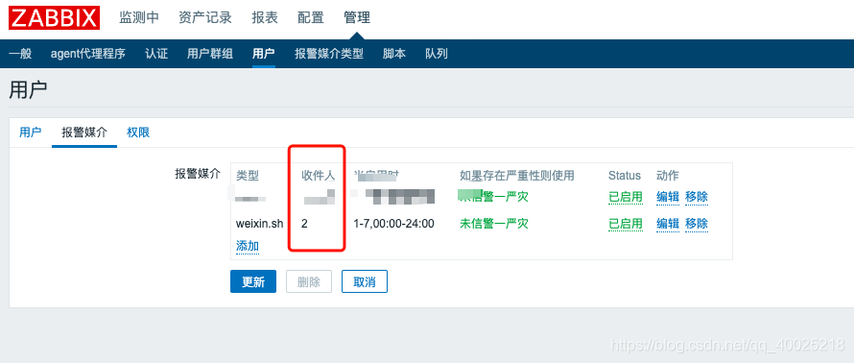Image resolution: width=854 pixels, height=363 pixels.
Task: Open the 监测中 top menu
Action: click(x=139, y=17)
